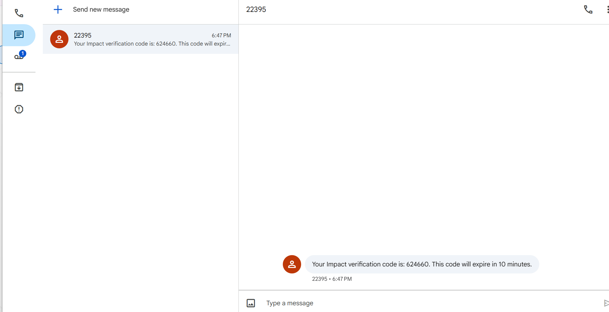Click the message preview text in list
Screen dimensions: 609x312
[152, 44]
